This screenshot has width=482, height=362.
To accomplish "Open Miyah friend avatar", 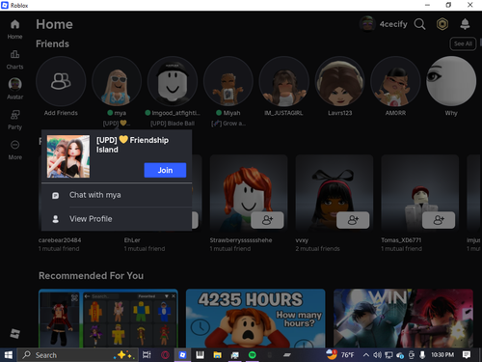I will tap(228, 81).
